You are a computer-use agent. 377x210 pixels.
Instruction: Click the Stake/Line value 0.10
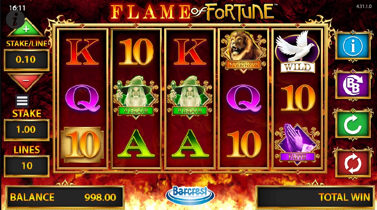pyautogui.click(x=26, y=60)
